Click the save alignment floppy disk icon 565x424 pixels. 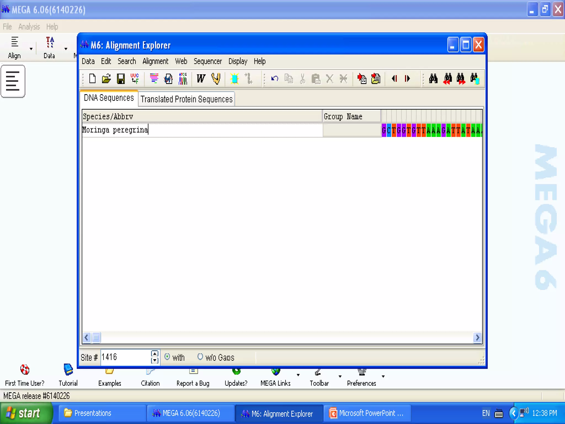tap(121, 79)
